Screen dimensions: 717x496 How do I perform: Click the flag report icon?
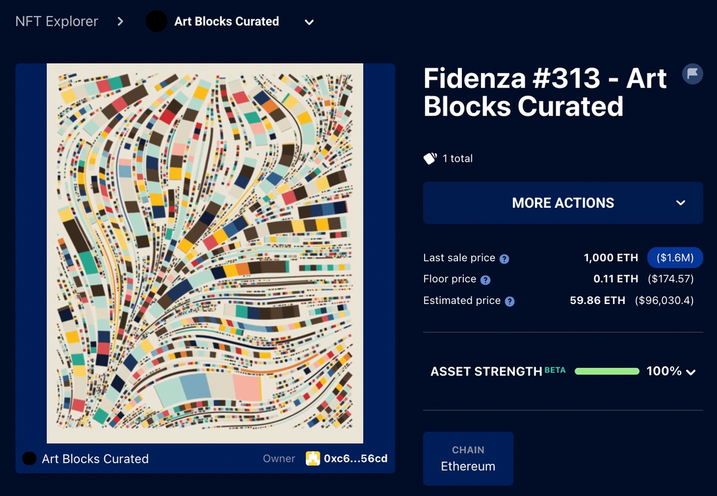click(x=692, y=74)
